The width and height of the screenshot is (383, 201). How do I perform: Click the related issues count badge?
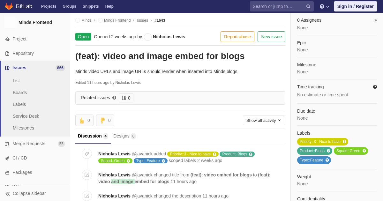126,98
